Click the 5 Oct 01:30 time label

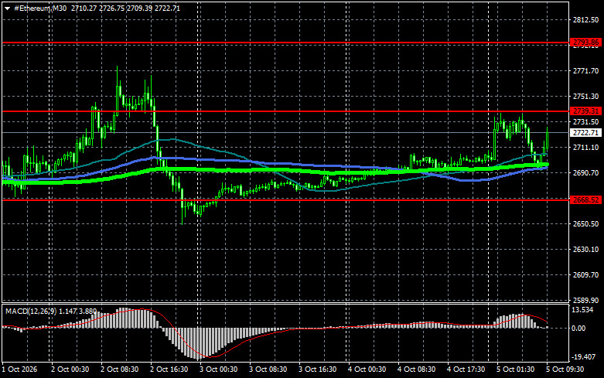coord(515,369)
